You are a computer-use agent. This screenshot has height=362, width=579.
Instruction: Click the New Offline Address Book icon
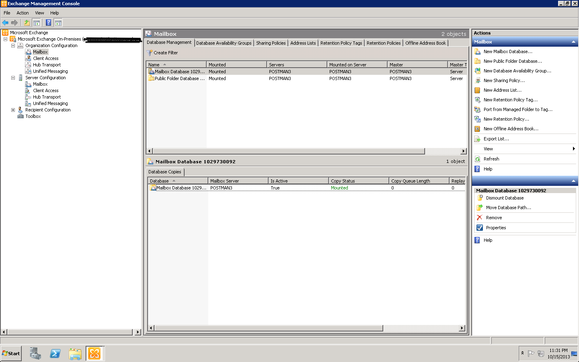point(477,129)
